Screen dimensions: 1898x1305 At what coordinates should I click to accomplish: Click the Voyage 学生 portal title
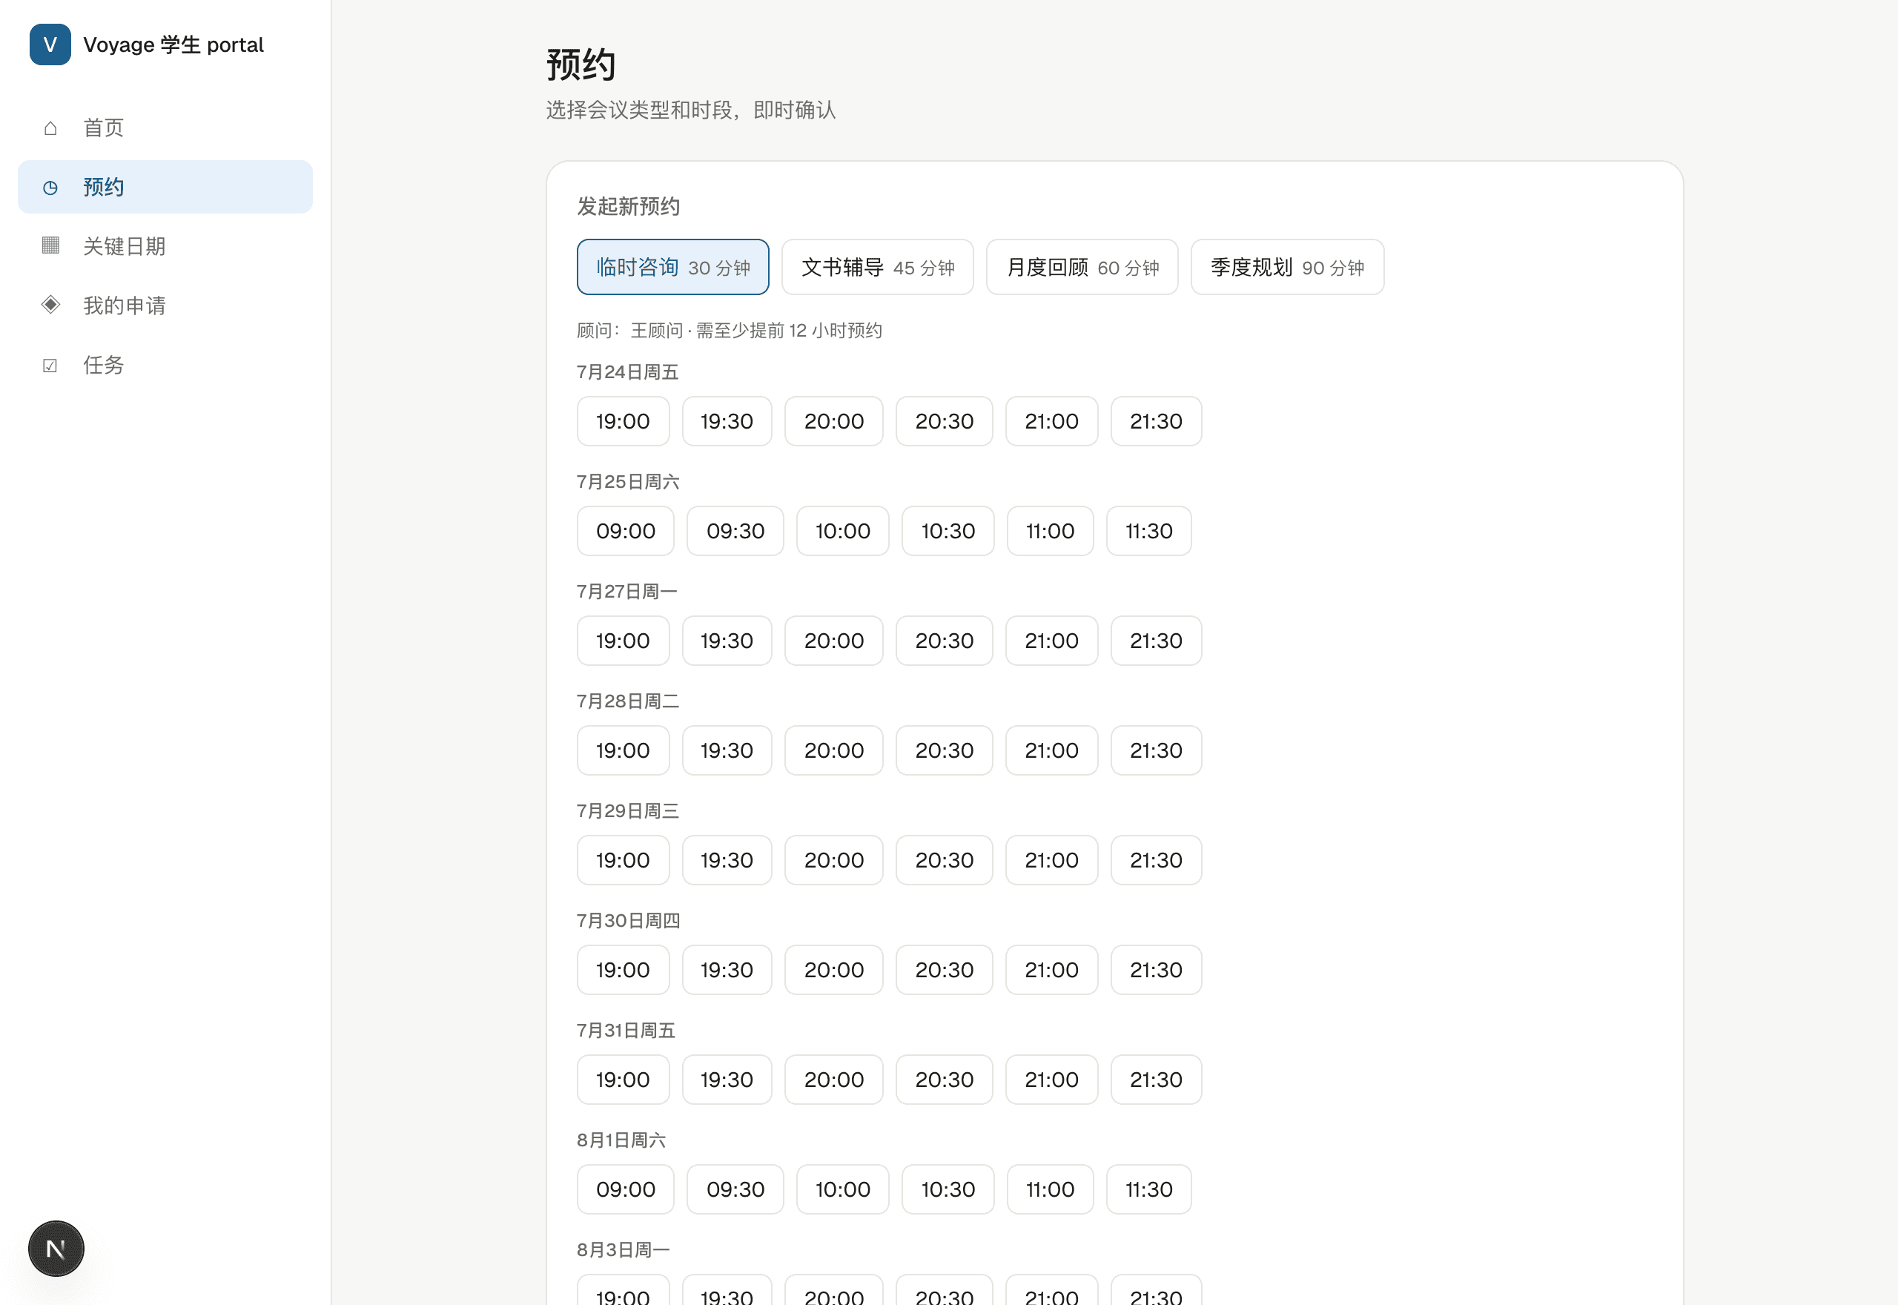173,44
